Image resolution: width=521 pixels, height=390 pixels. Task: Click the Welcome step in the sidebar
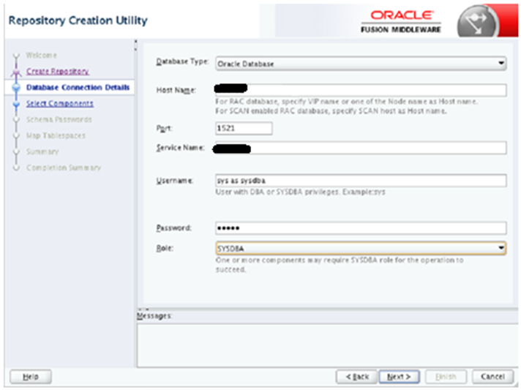pos(42,55)
